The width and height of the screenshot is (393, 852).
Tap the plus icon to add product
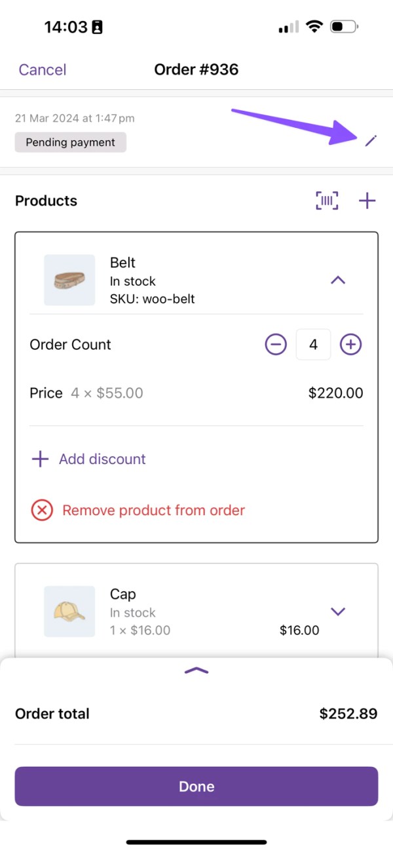point(367,201)
